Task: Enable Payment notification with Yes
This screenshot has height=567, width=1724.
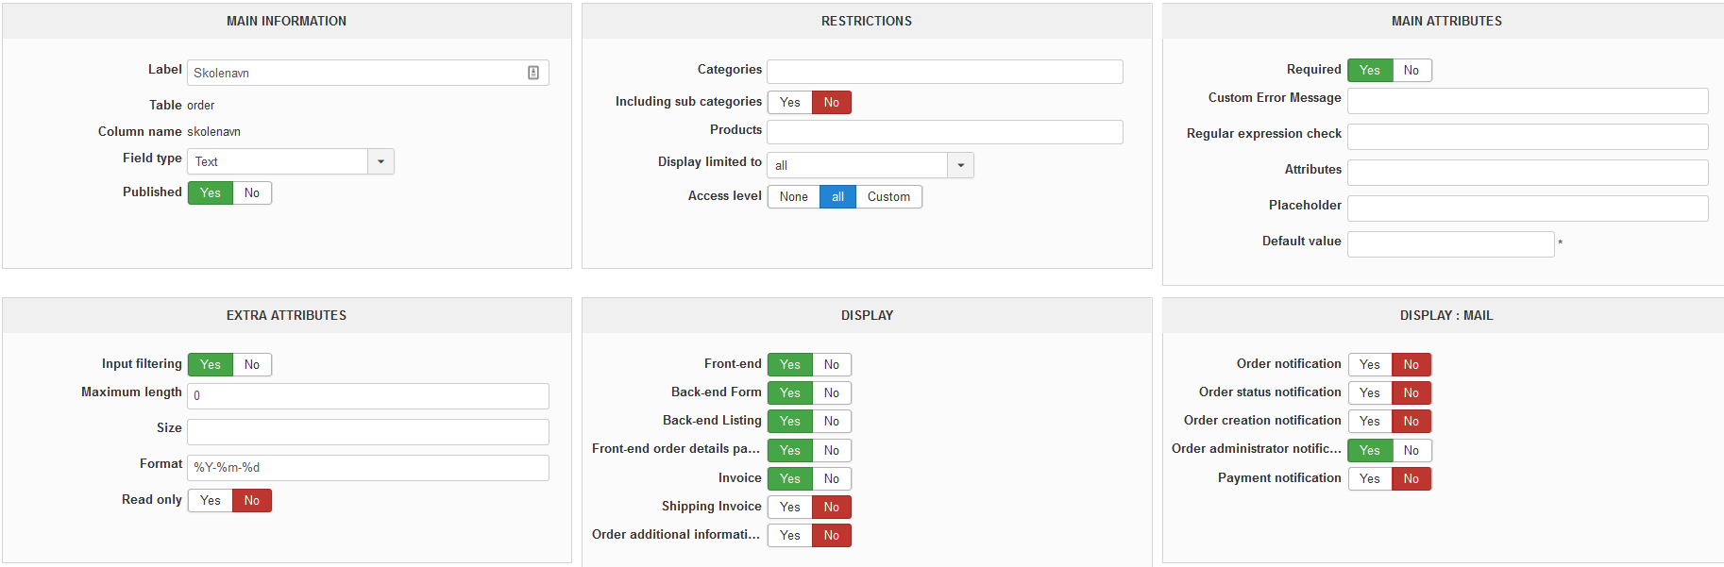Action: (x=1370, y=479)
